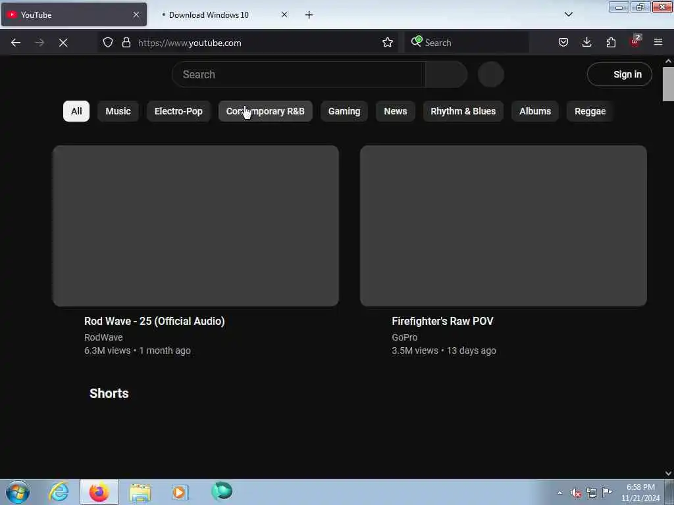
Task: Select the Gaming filter chip
Action: [344, 111]
